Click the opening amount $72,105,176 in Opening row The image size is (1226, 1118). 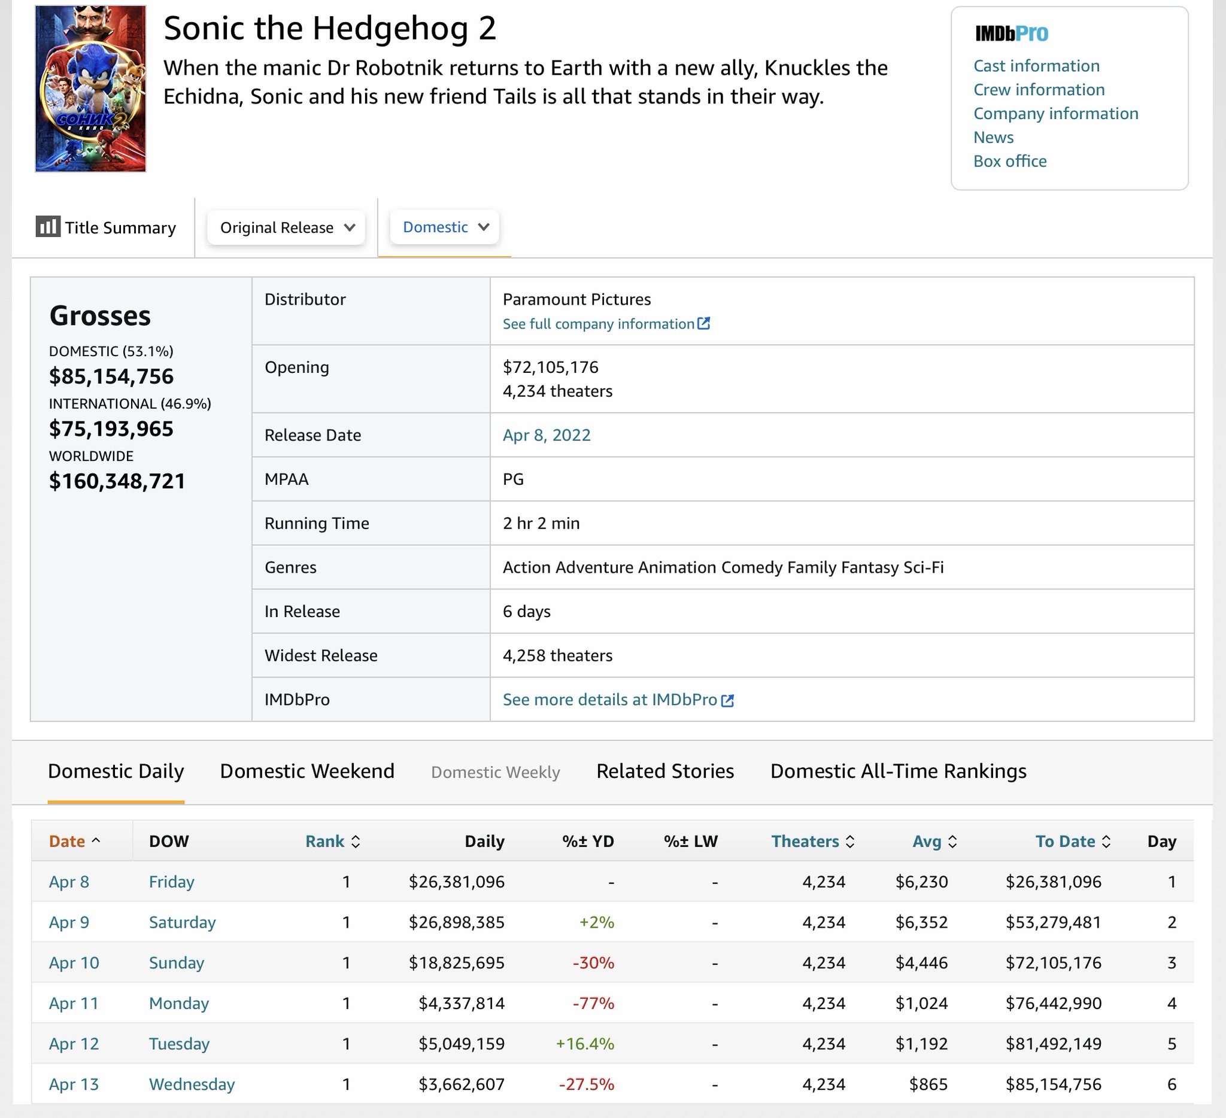pyautogui.click(x=550, y=367)
